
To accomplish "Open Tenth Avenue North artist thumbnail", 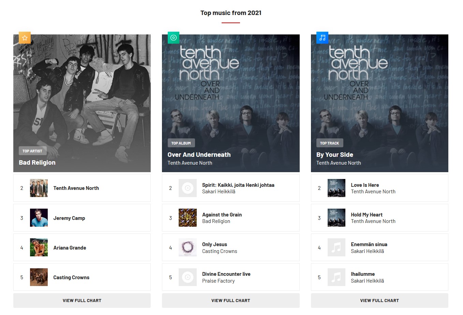I will click(x=39, y=188).
